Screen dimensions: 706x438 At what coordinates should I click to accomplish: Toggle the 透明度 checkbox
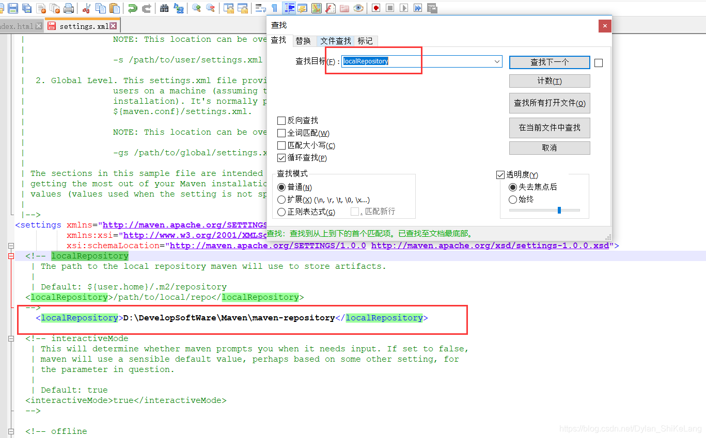(x=500, y=175)
